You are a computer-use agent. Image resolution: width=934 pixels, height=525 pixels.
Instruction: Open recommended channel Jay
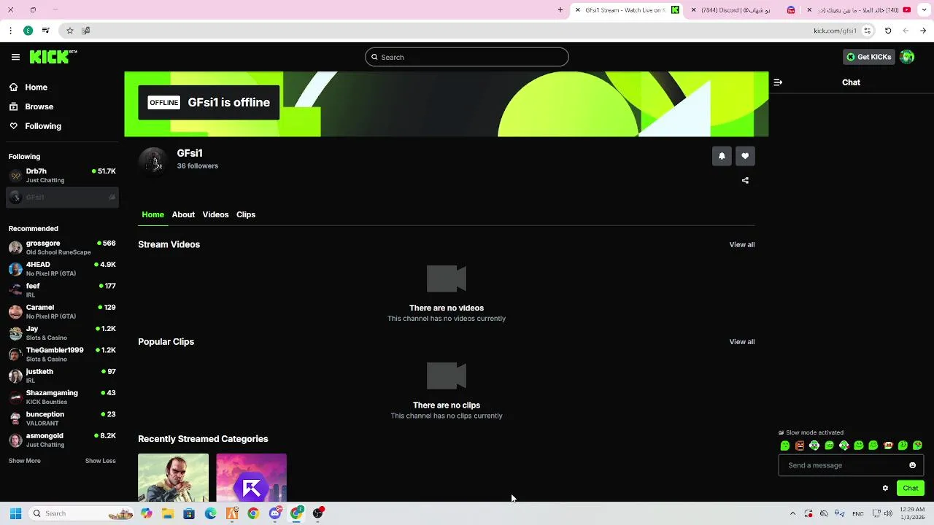tap(62, 332)
